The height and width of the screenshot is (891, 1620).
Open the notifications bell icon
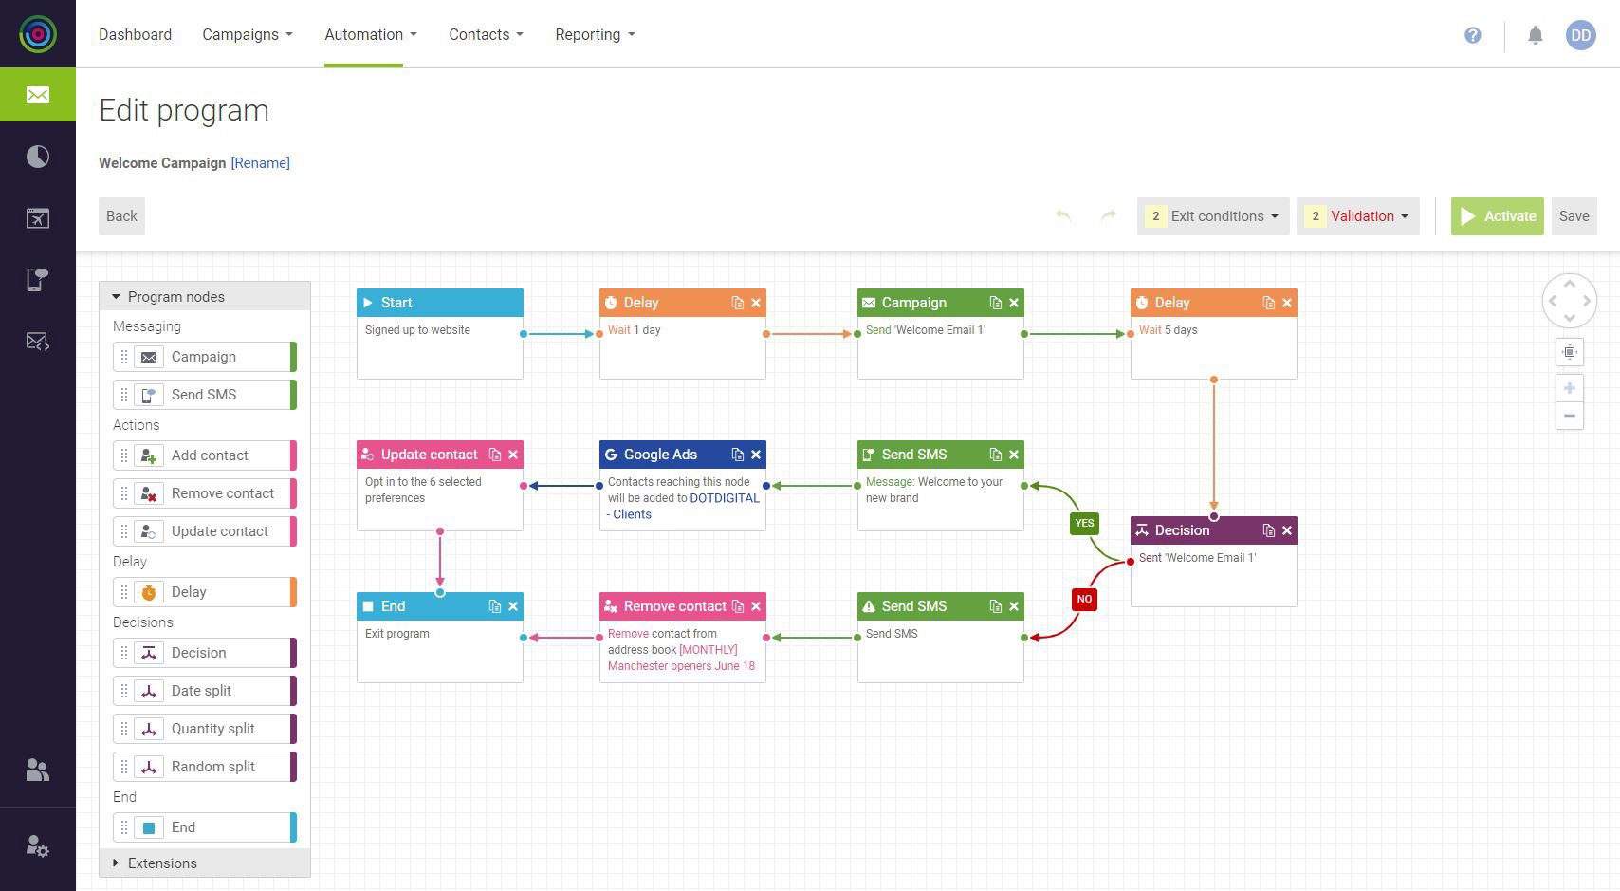point(1536,34)
